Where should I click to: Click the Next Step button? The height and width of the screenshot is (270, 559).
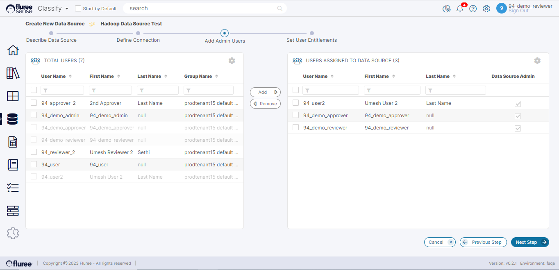pyautogui.click(x=529, y=242)
